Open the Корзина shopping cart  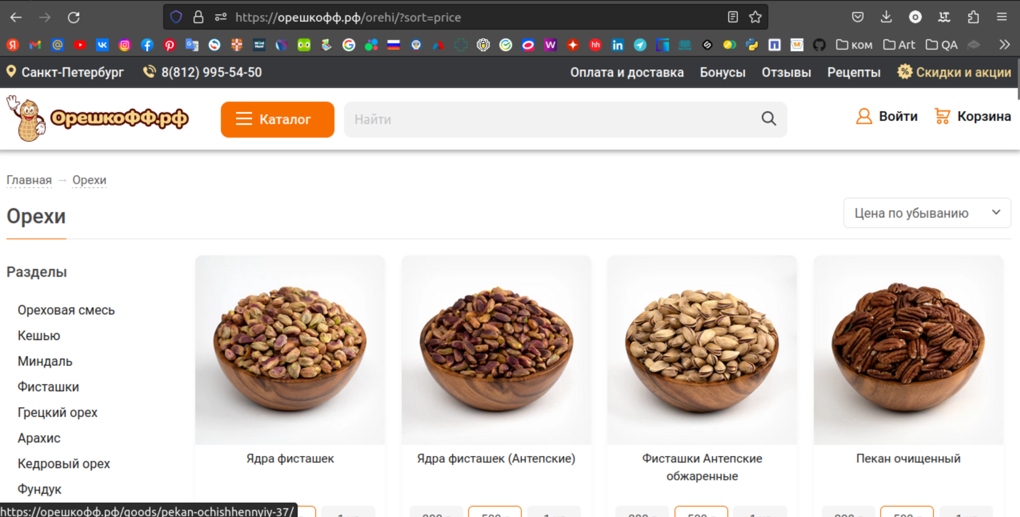[973, 116]
